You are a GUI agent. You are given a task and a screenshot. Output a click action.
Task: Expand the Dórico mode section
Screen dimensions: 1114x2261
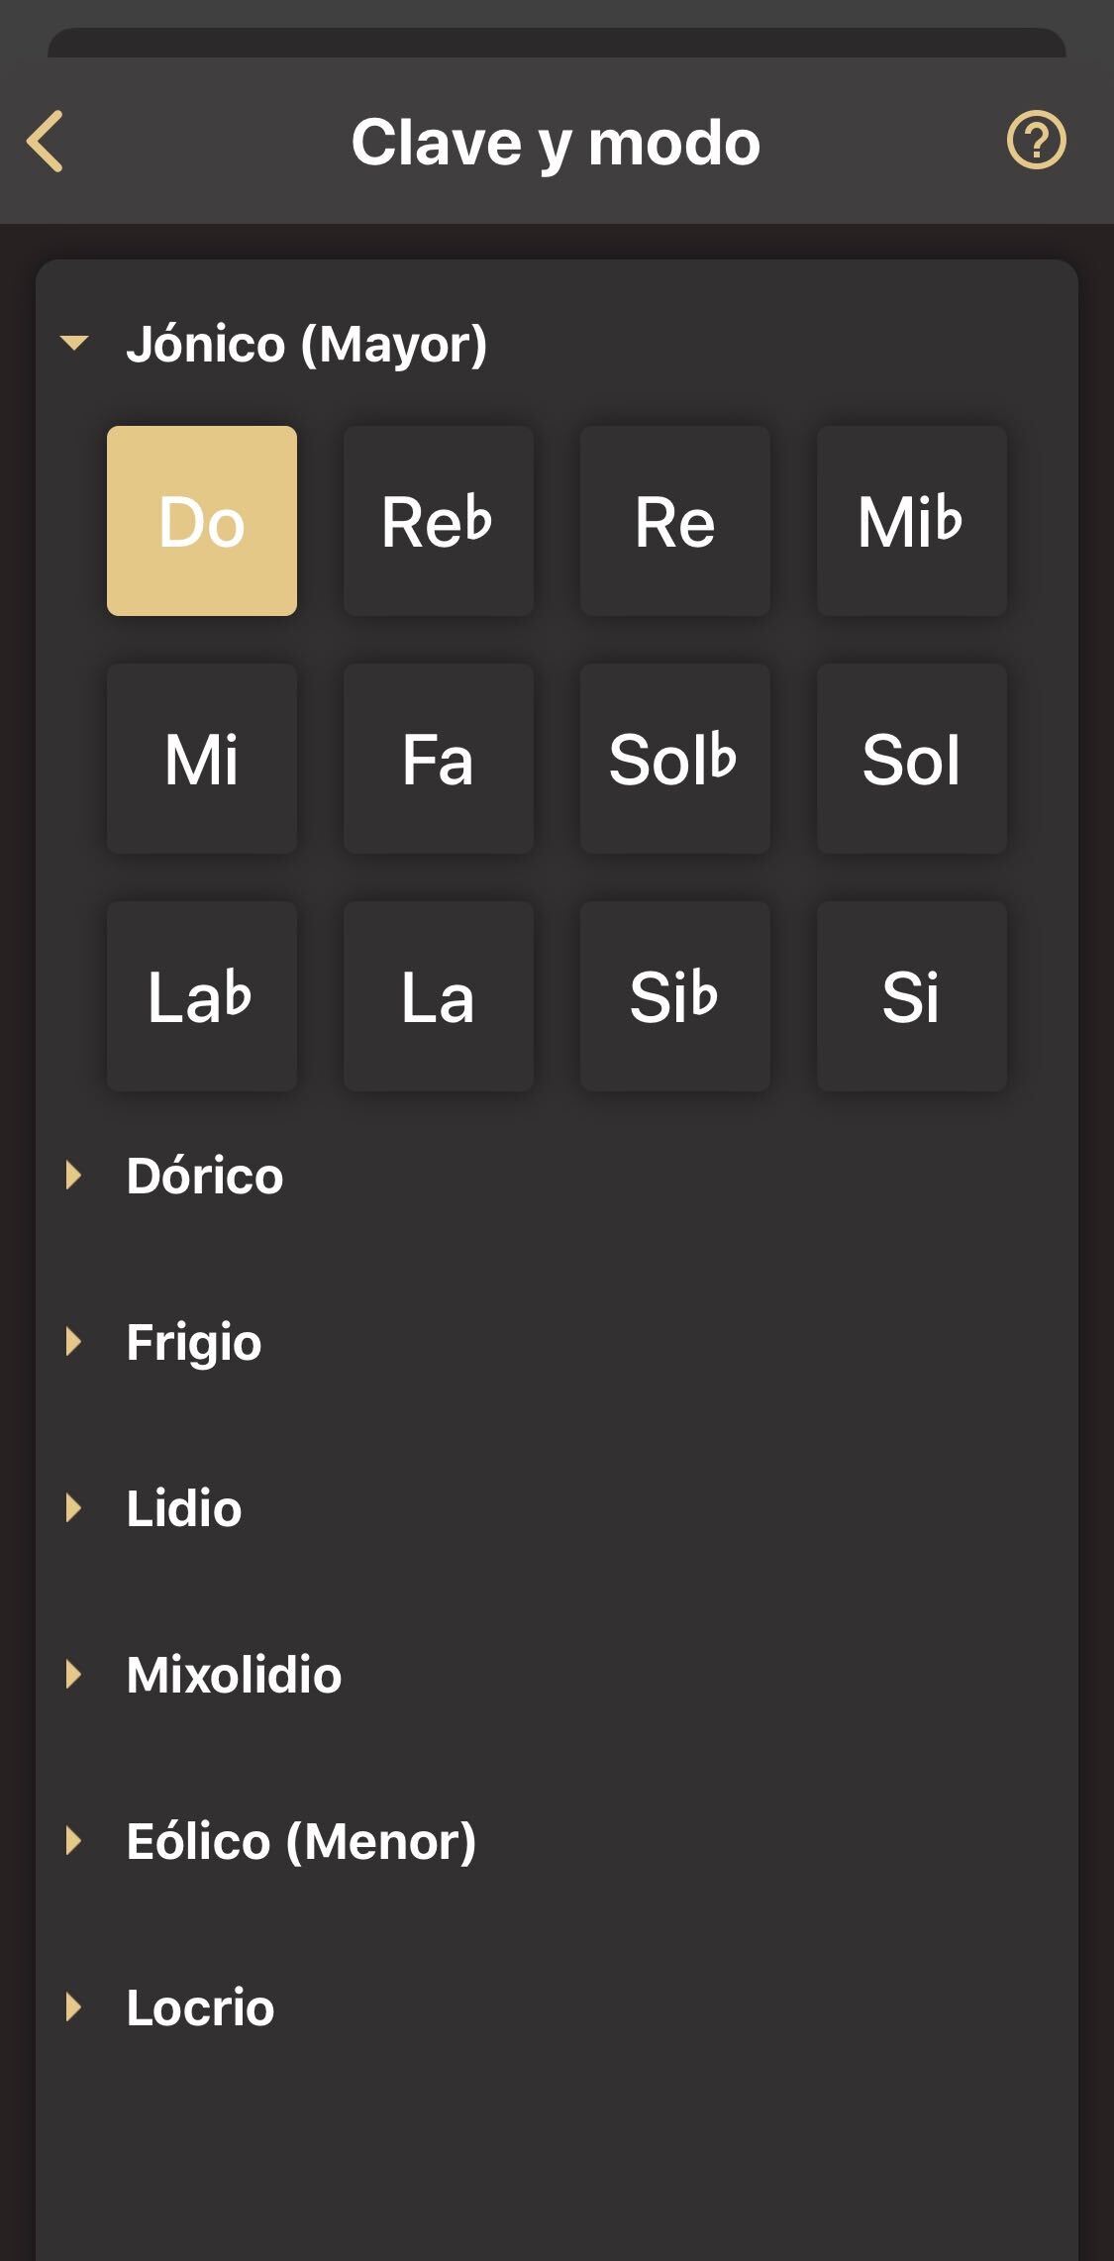(x=204, y=1176)
